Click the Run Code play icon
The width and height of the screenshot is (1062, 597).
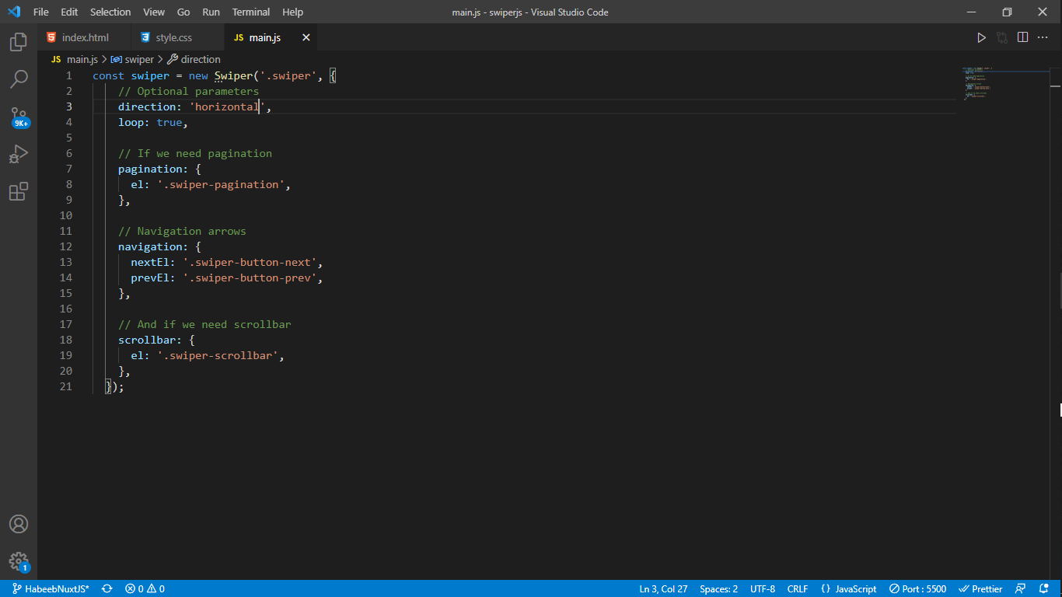pyautogui.click(x=981, y=37)
